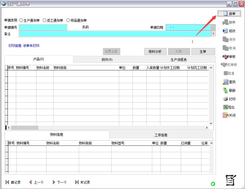The image size is (245, 189).
Task: Open the 生产流程表 tab
Action: pos(179,60)
